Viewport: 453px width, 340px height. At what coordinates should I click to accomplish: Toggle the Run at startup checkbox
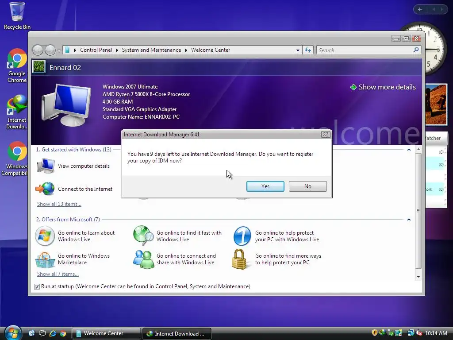(x=37, y=286)
